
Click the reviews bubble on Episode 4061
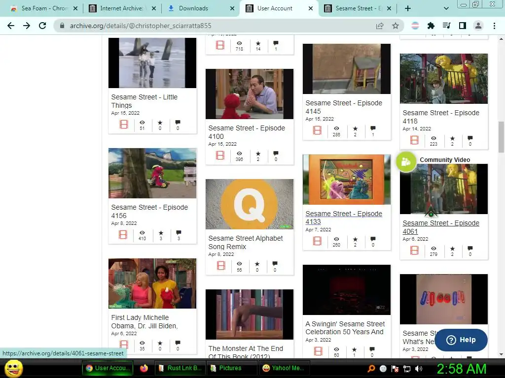coord(470,249)
